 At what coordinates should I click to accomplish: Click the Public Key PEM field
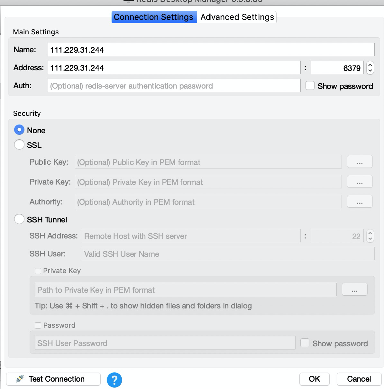(208, 162)
